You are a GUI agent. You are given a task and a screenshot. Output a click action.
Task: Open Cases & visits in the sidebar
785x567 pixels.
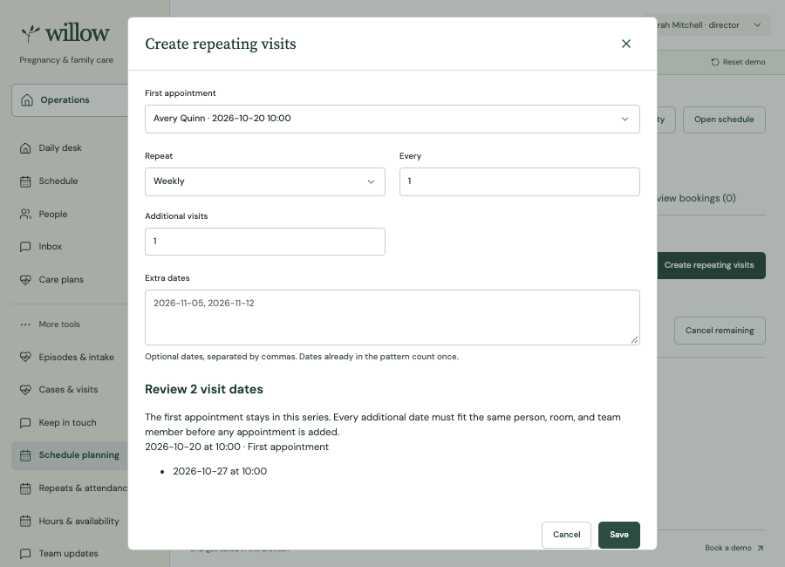coord(70,390)
